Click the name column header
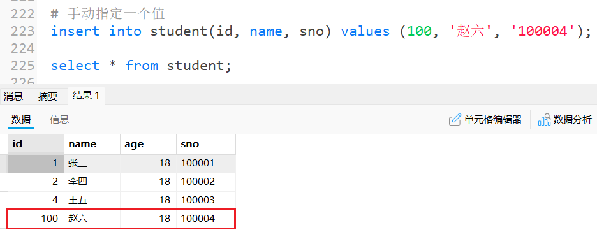 coord(92,144)
